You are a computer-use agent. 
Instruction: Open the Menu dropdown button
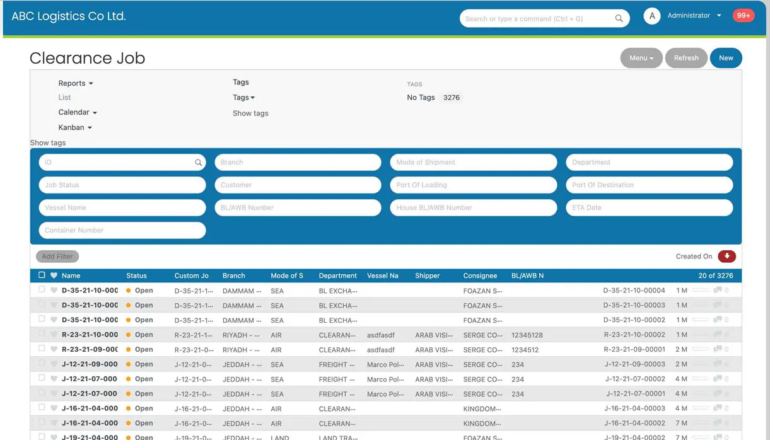pos(641,58)
